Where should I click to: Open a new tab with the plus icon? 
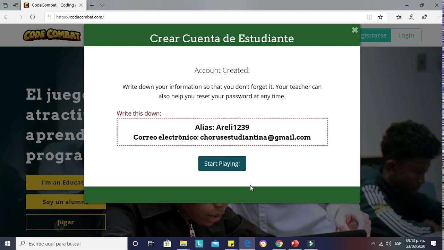tap(92, 5)
